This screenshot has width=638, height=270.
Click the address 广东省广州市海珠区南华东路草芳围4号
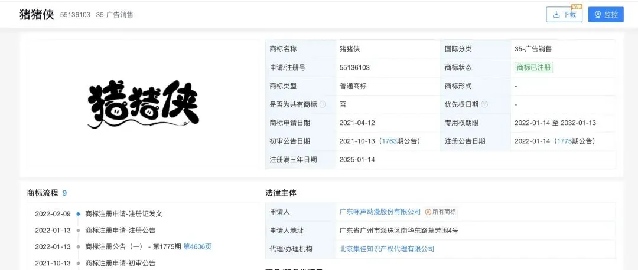399,231
